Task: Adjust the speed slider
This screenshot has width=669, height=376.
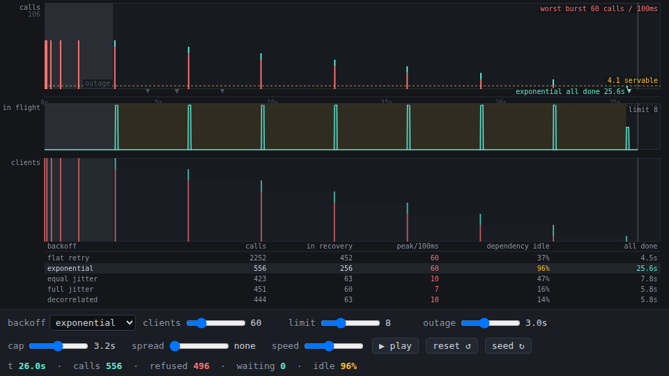Action: click(x=334, y=346)
